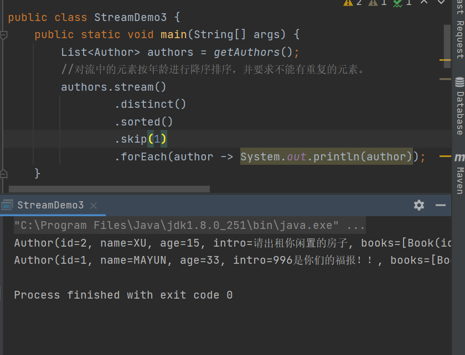Click the StreamDemo3 run tab icon
Screen dimensions: 465x355
coord(7,205)
